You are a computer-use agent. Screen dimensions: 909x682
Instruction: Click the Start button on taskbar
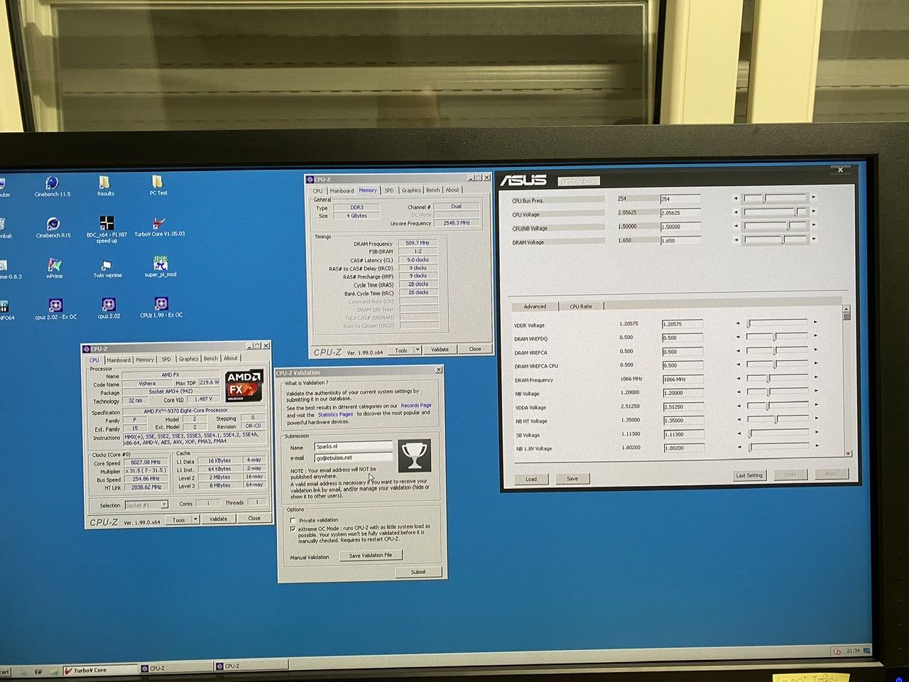(6, 671)
